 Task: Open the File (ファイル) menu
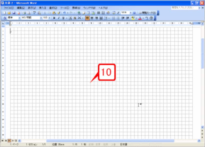[9, 8]
